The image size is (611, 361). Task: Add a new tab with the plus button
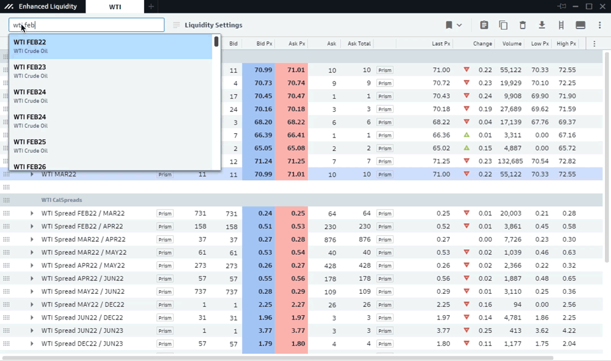(x=151, y=7)
